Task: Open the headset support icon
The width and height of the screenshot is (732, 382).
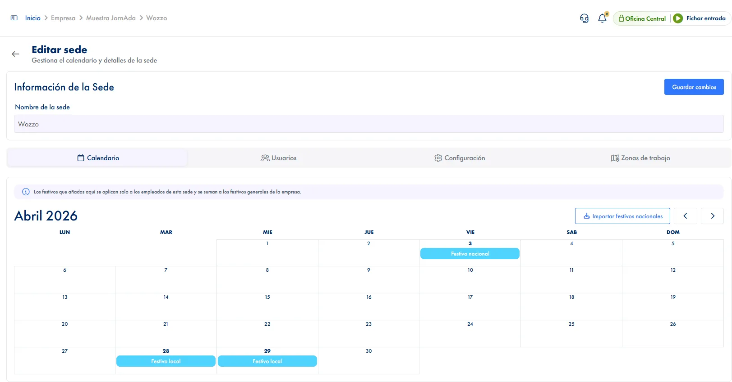Action: [584, 18]
